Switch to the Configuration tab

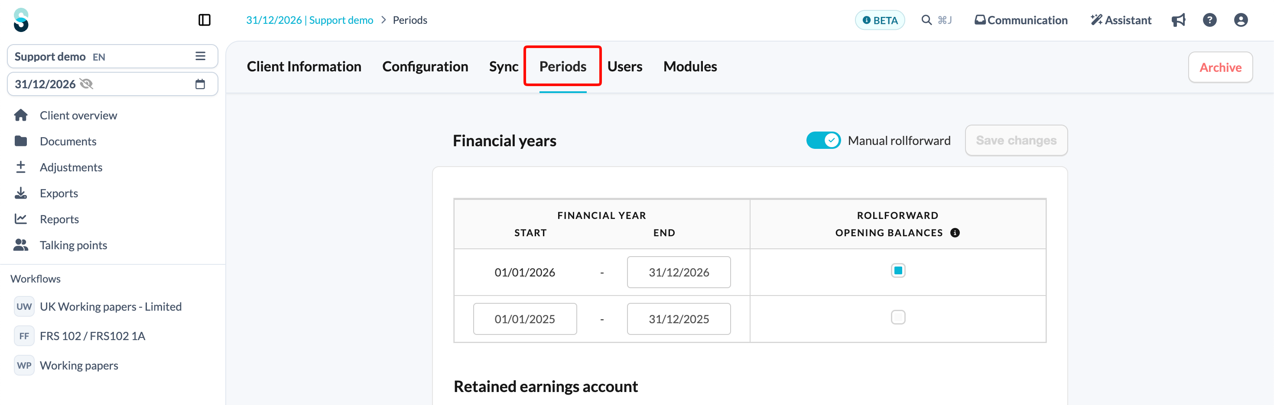click(425, 66)
